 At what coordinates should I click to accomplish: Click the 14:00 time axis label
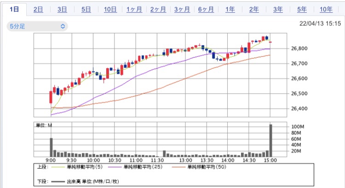coord(228,160)
